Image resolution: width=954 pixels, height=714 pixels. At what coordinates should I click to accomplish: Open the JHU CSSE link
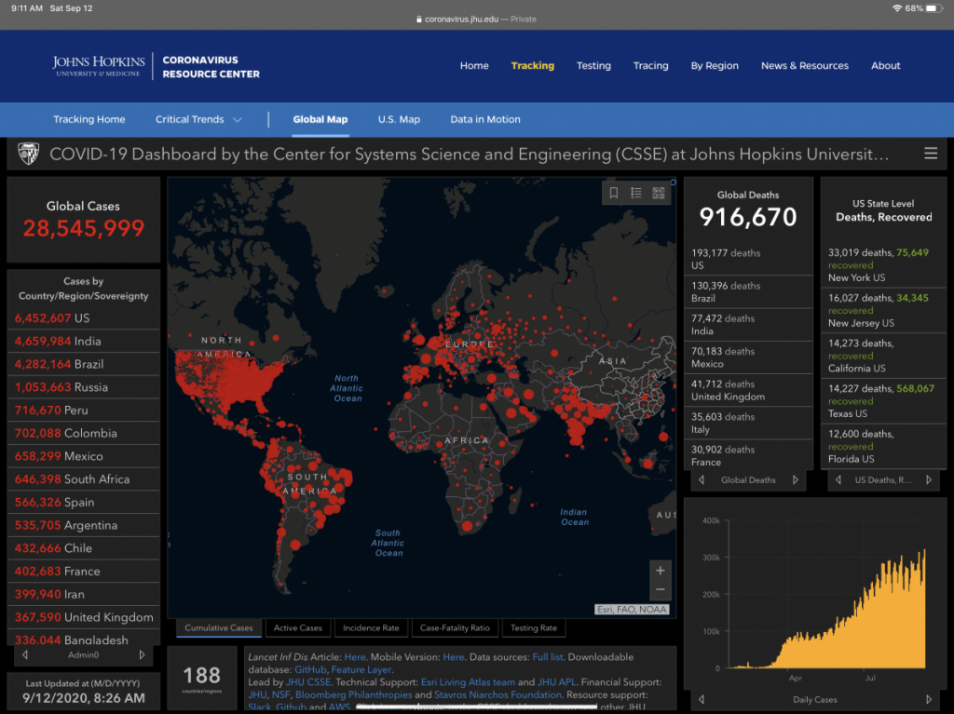coord(308,682)
